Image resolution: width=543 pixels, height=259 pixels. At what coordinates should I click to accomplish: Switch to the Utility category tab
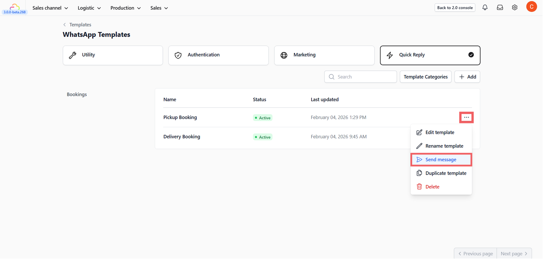tap(113, 55)
